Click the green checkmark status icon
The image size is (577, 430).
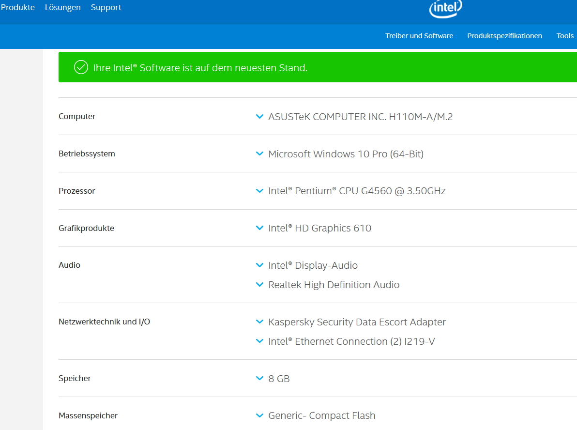[x=81, y=67]
